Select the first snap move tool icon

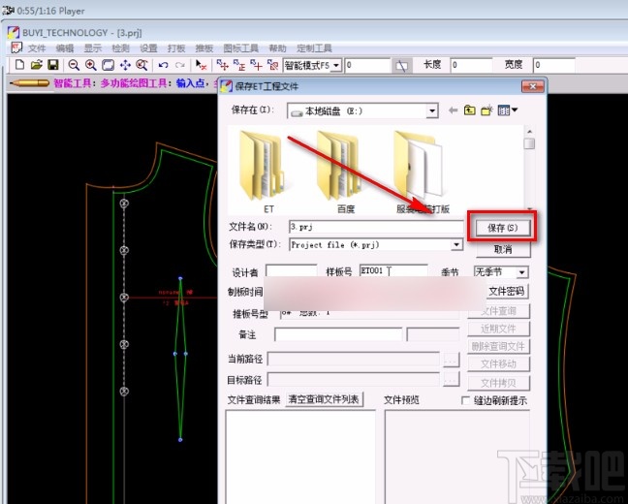point(222,65)
